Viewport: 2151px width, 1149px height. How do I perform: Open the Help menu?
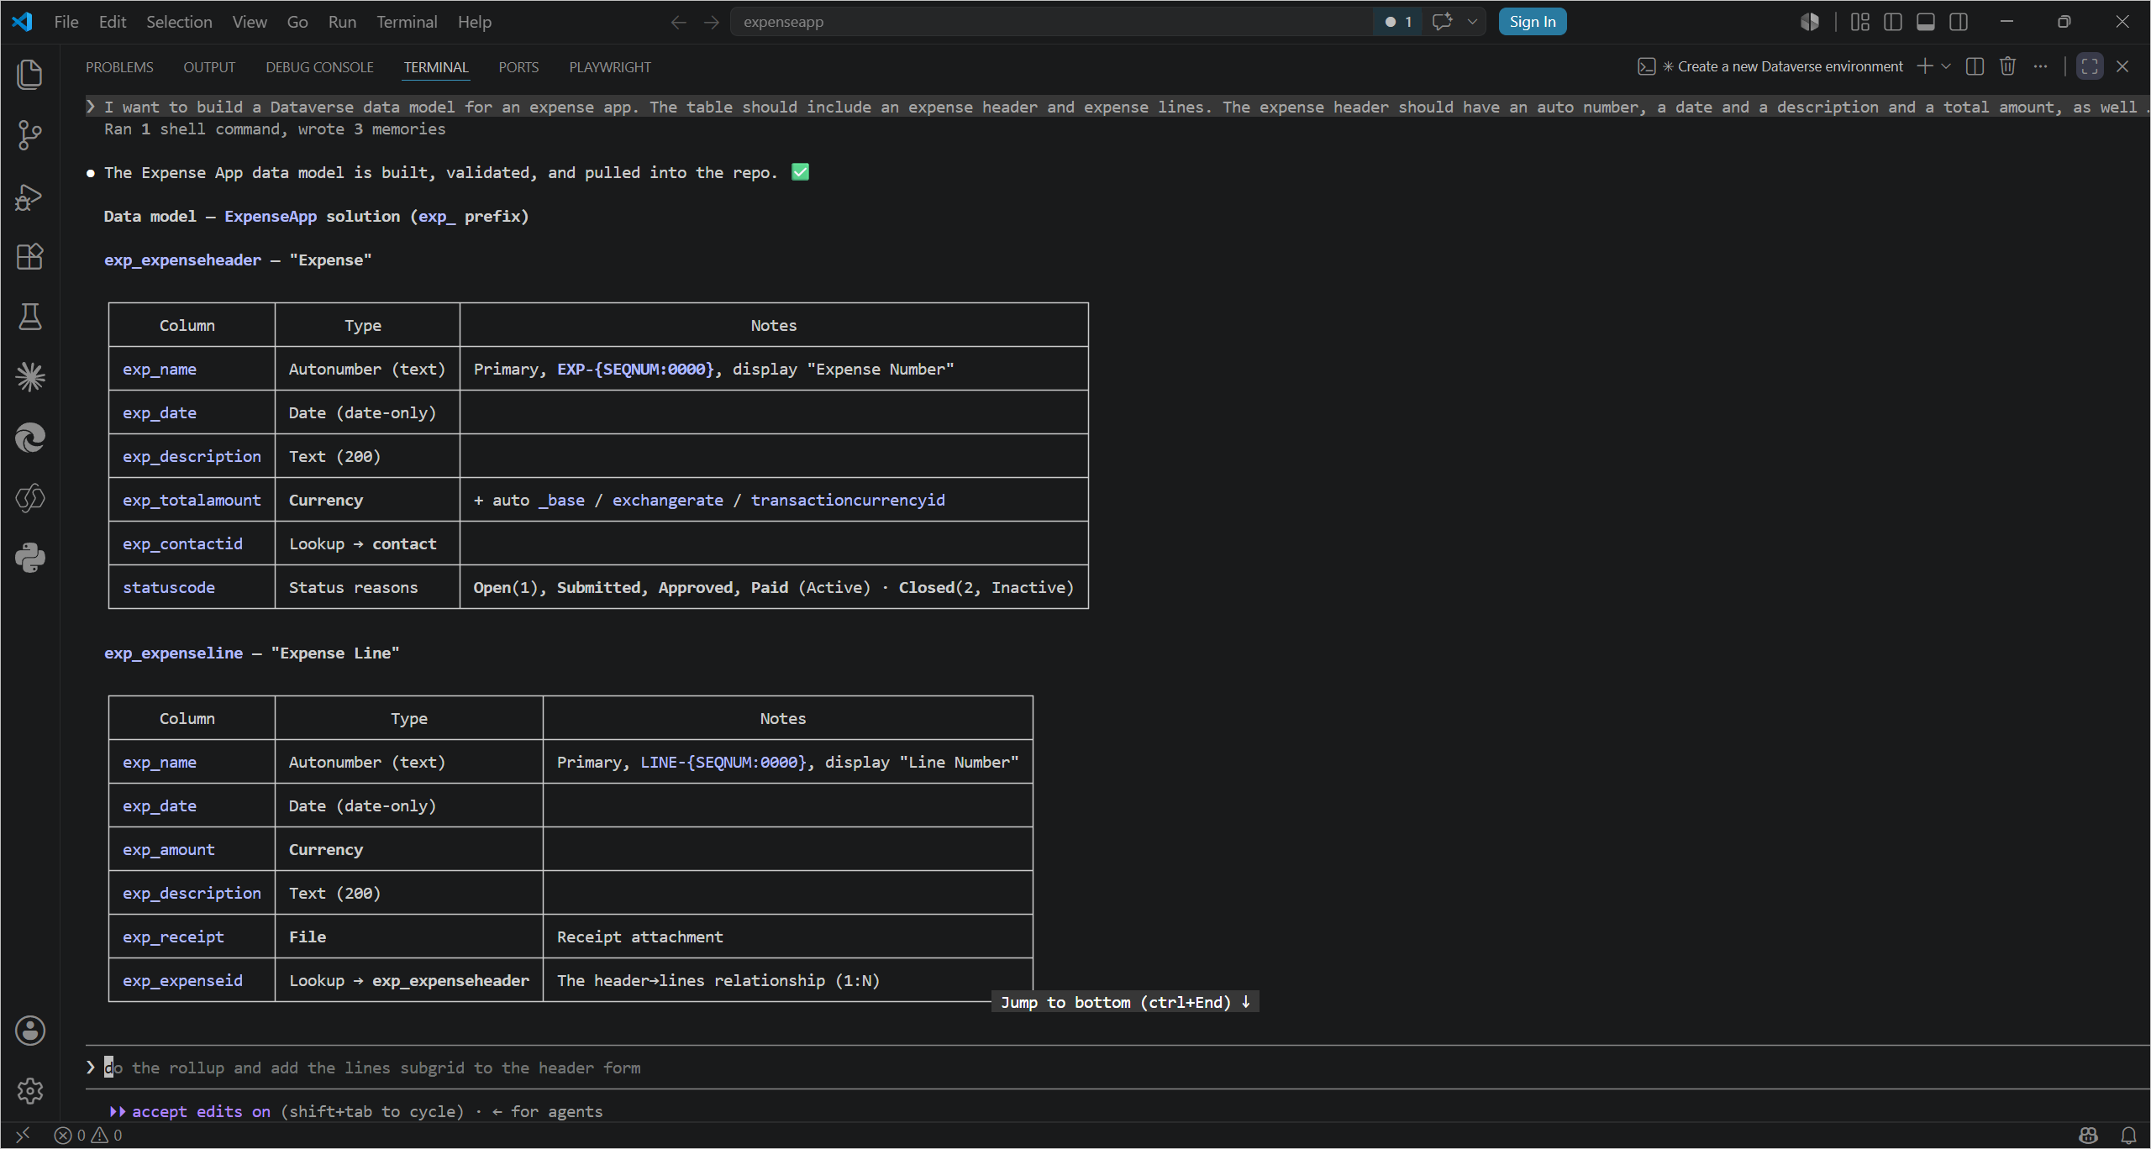click(x=475, y=22)
